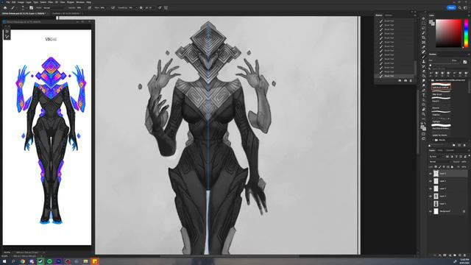Click the Share button
The image size is (471, 265).
click(451, 7)
